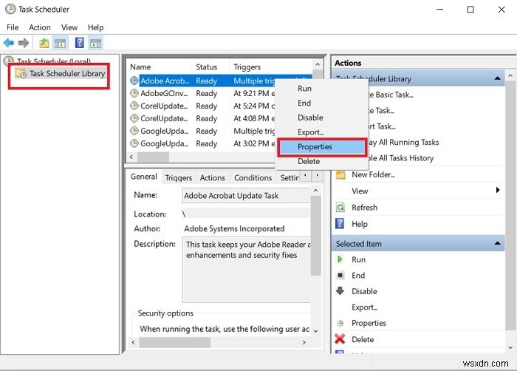Image resolution: width=517 pixels, height=371 pixels.
Task: Click the black End square icon
Action: [340, 275]
